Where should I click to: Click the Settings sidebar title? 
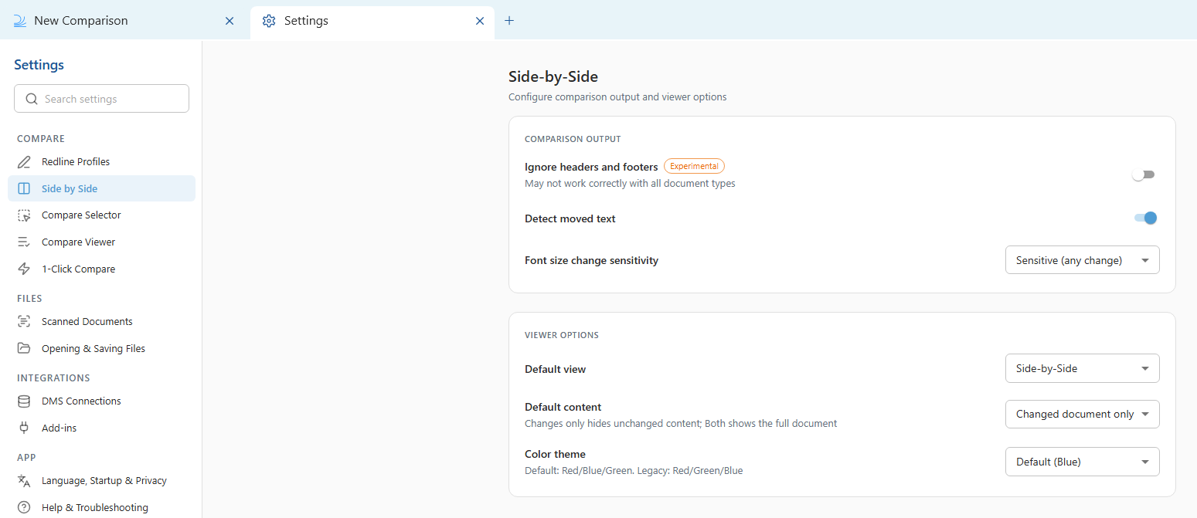click(x=39, y=65)
